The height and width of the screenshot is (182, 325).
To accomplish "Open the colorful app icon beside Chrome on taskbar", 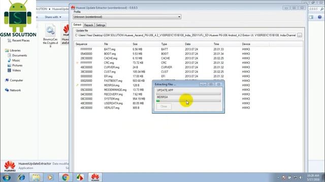I will pyautogui.click(x=80, y=177).
